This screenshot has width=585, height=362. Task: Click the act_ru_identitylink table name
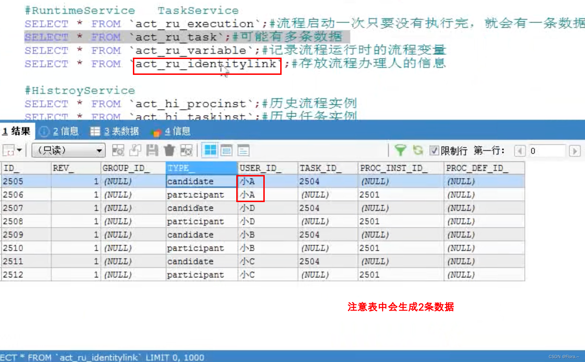coord(206,64)
